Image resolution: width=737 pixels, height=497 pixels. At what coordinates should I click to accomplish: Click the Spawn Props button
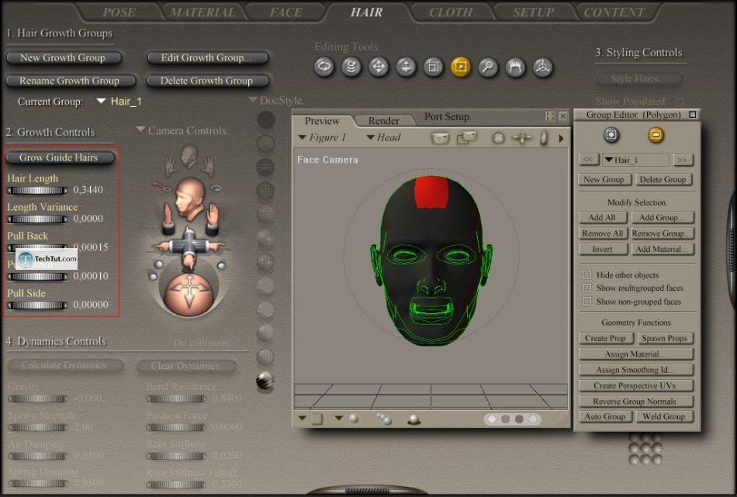click(x=665, y=338)
